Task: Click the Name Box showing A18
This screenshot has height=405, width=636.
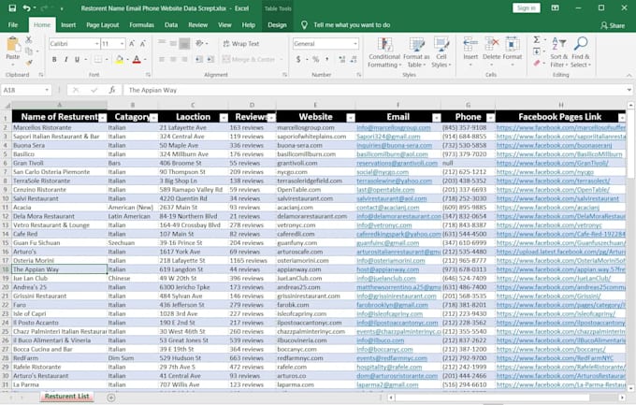Action: 26,90
